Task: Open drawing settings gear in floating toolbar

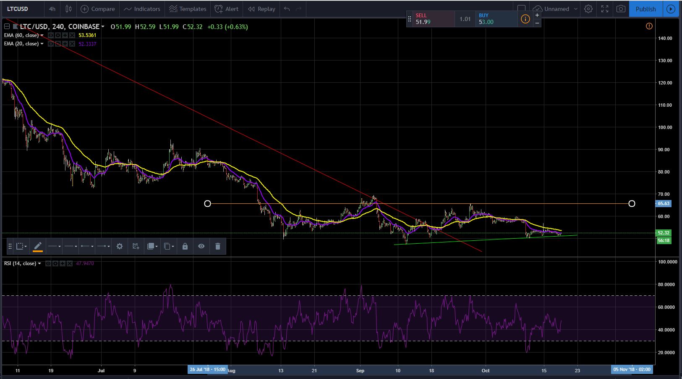Action: click(120, 246)
